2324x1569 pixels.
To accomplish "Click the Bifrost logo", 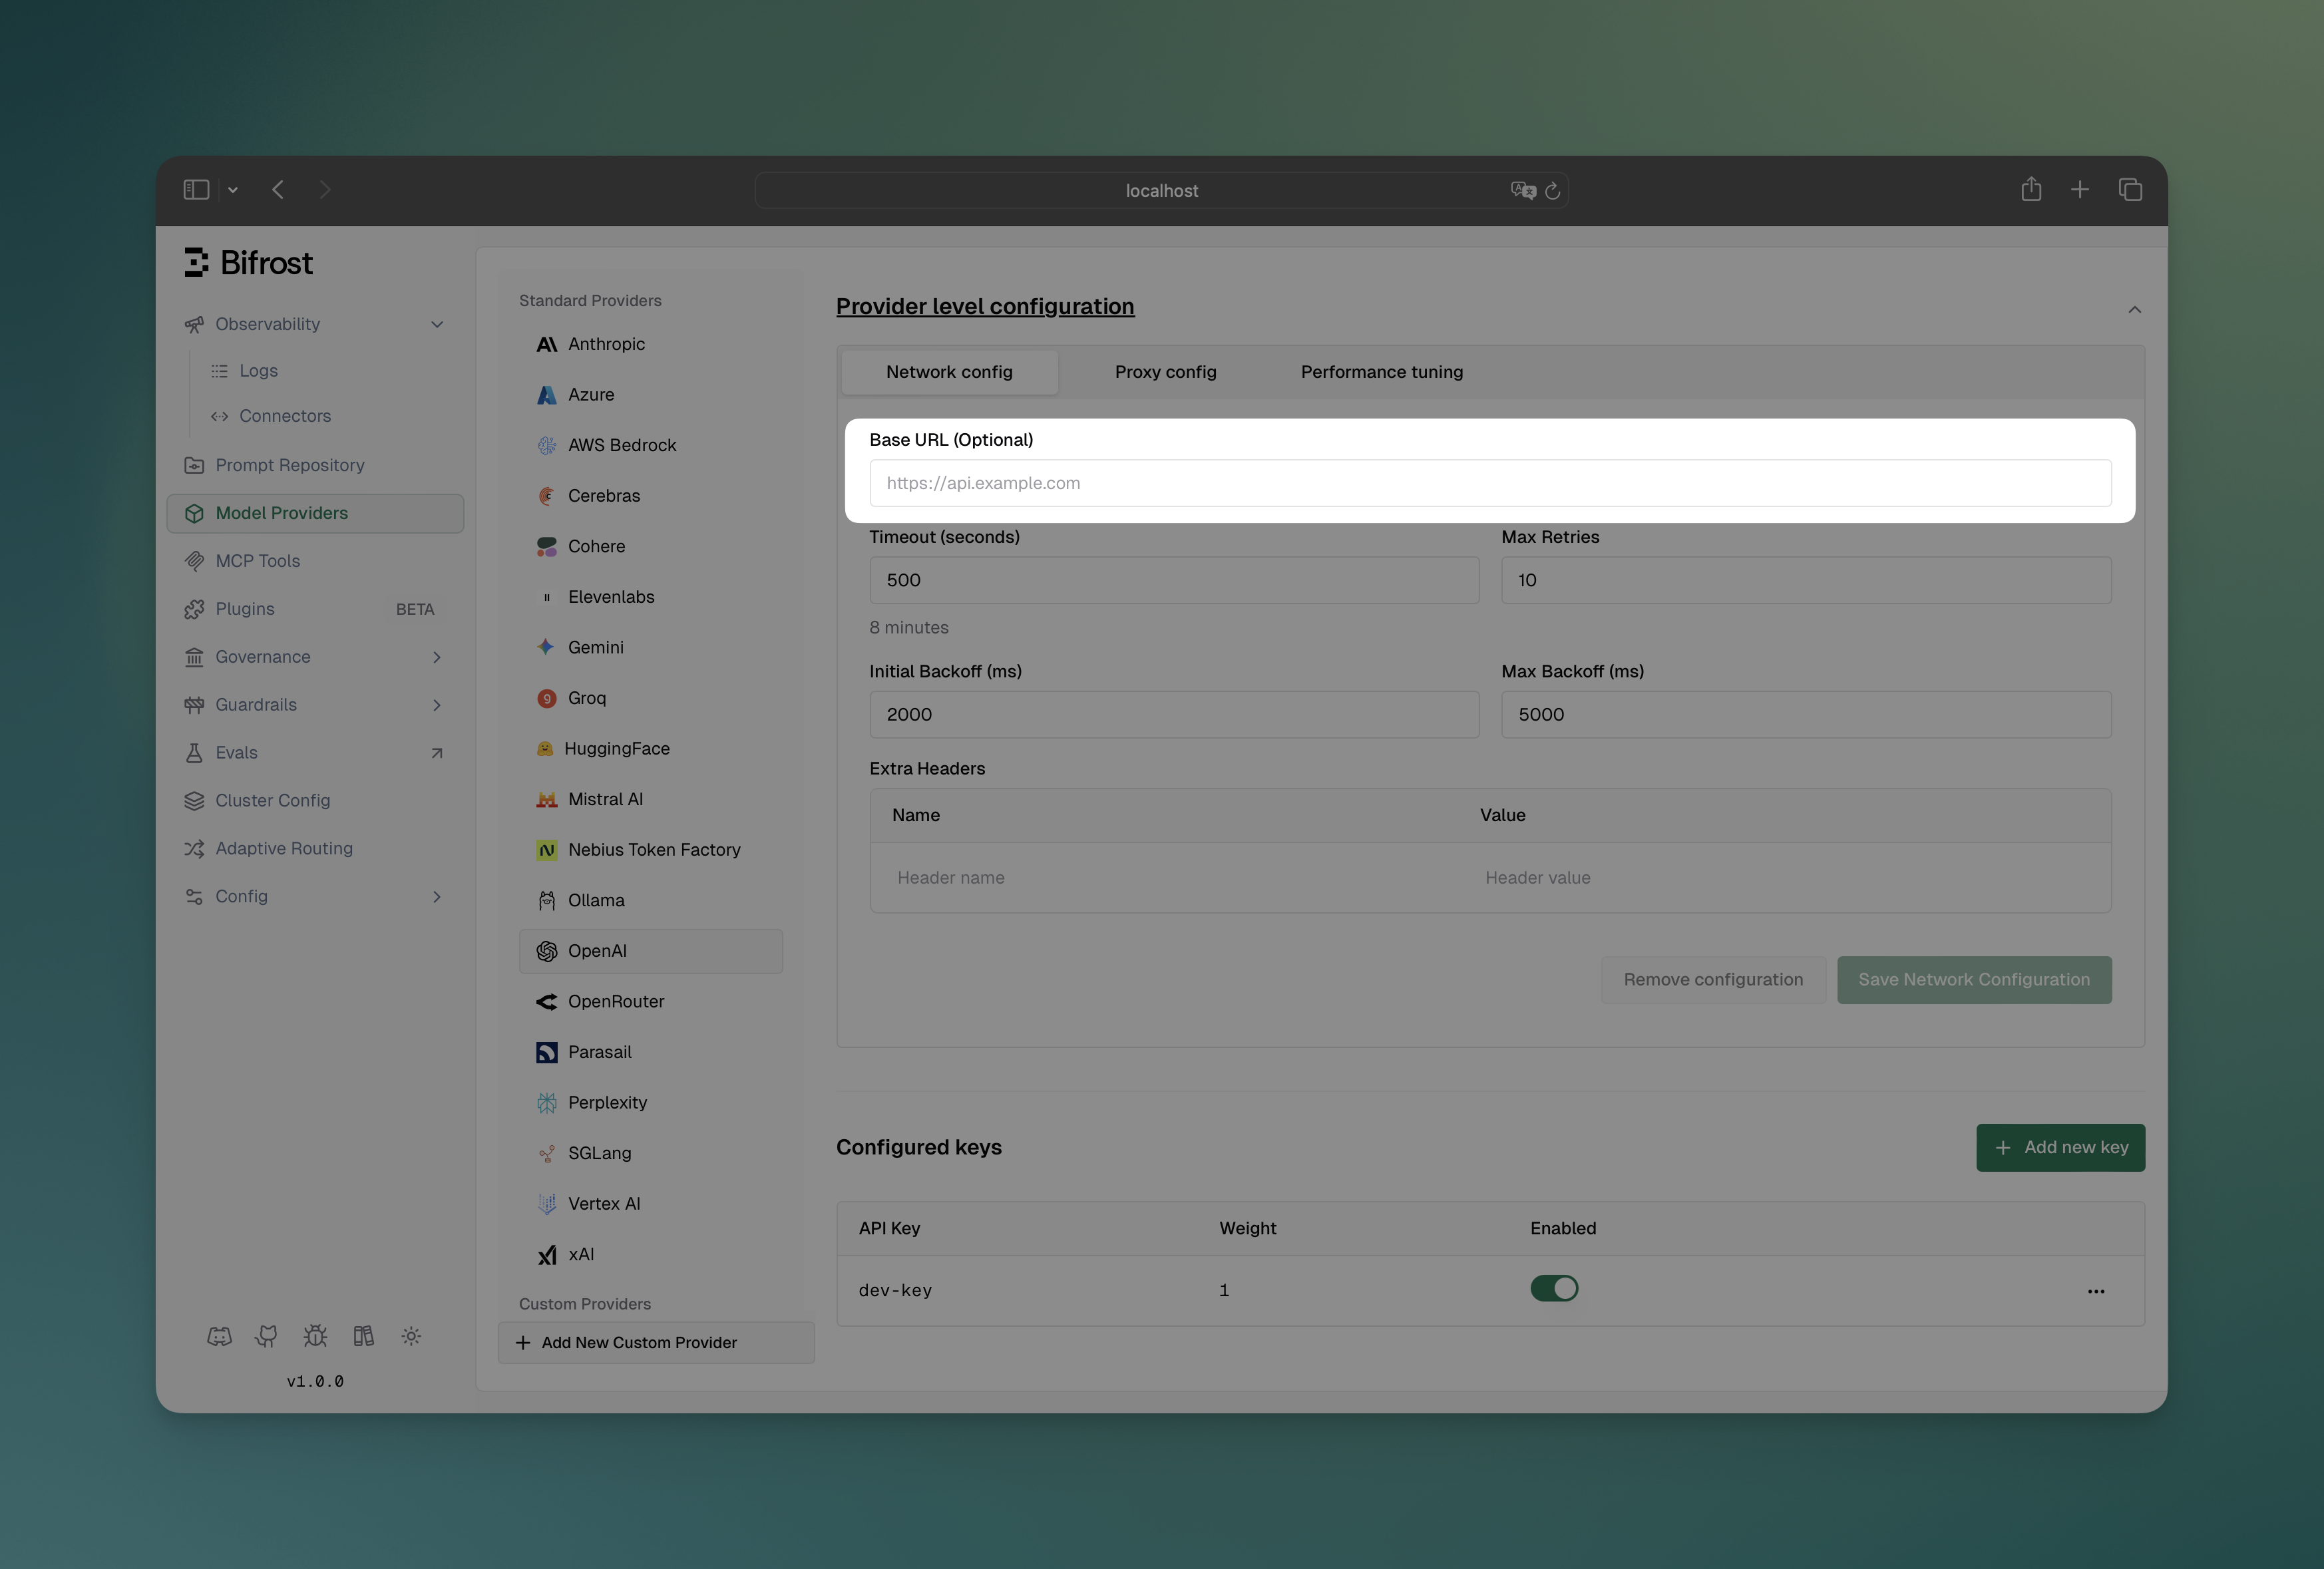I will (248, 262).
